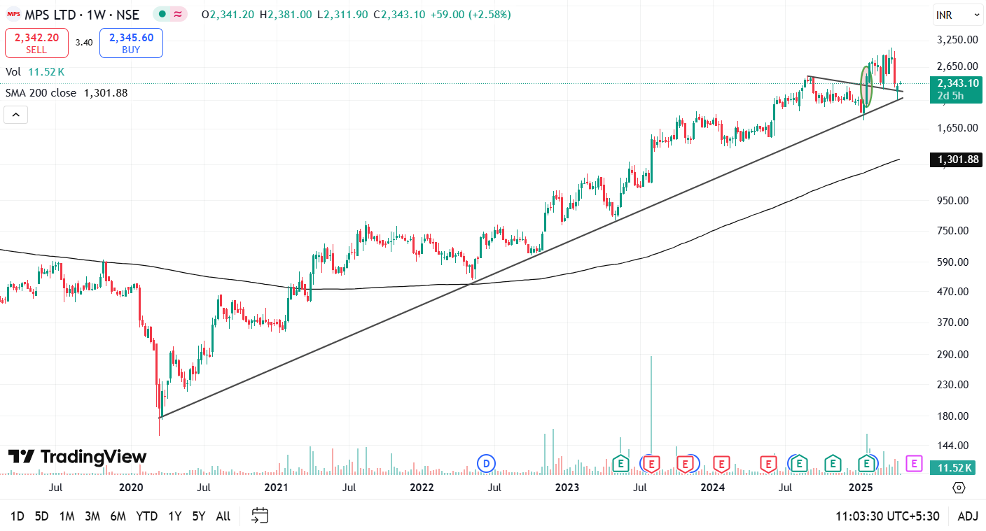This screenshot has width=986, height=531.
Task: Open red earnings marker just after 2024 label
Action: coord(721,463)
